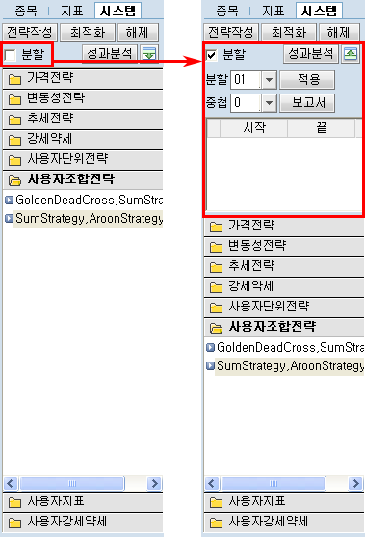Expand 변동성전략 folder in left panel

pos(83,99)
